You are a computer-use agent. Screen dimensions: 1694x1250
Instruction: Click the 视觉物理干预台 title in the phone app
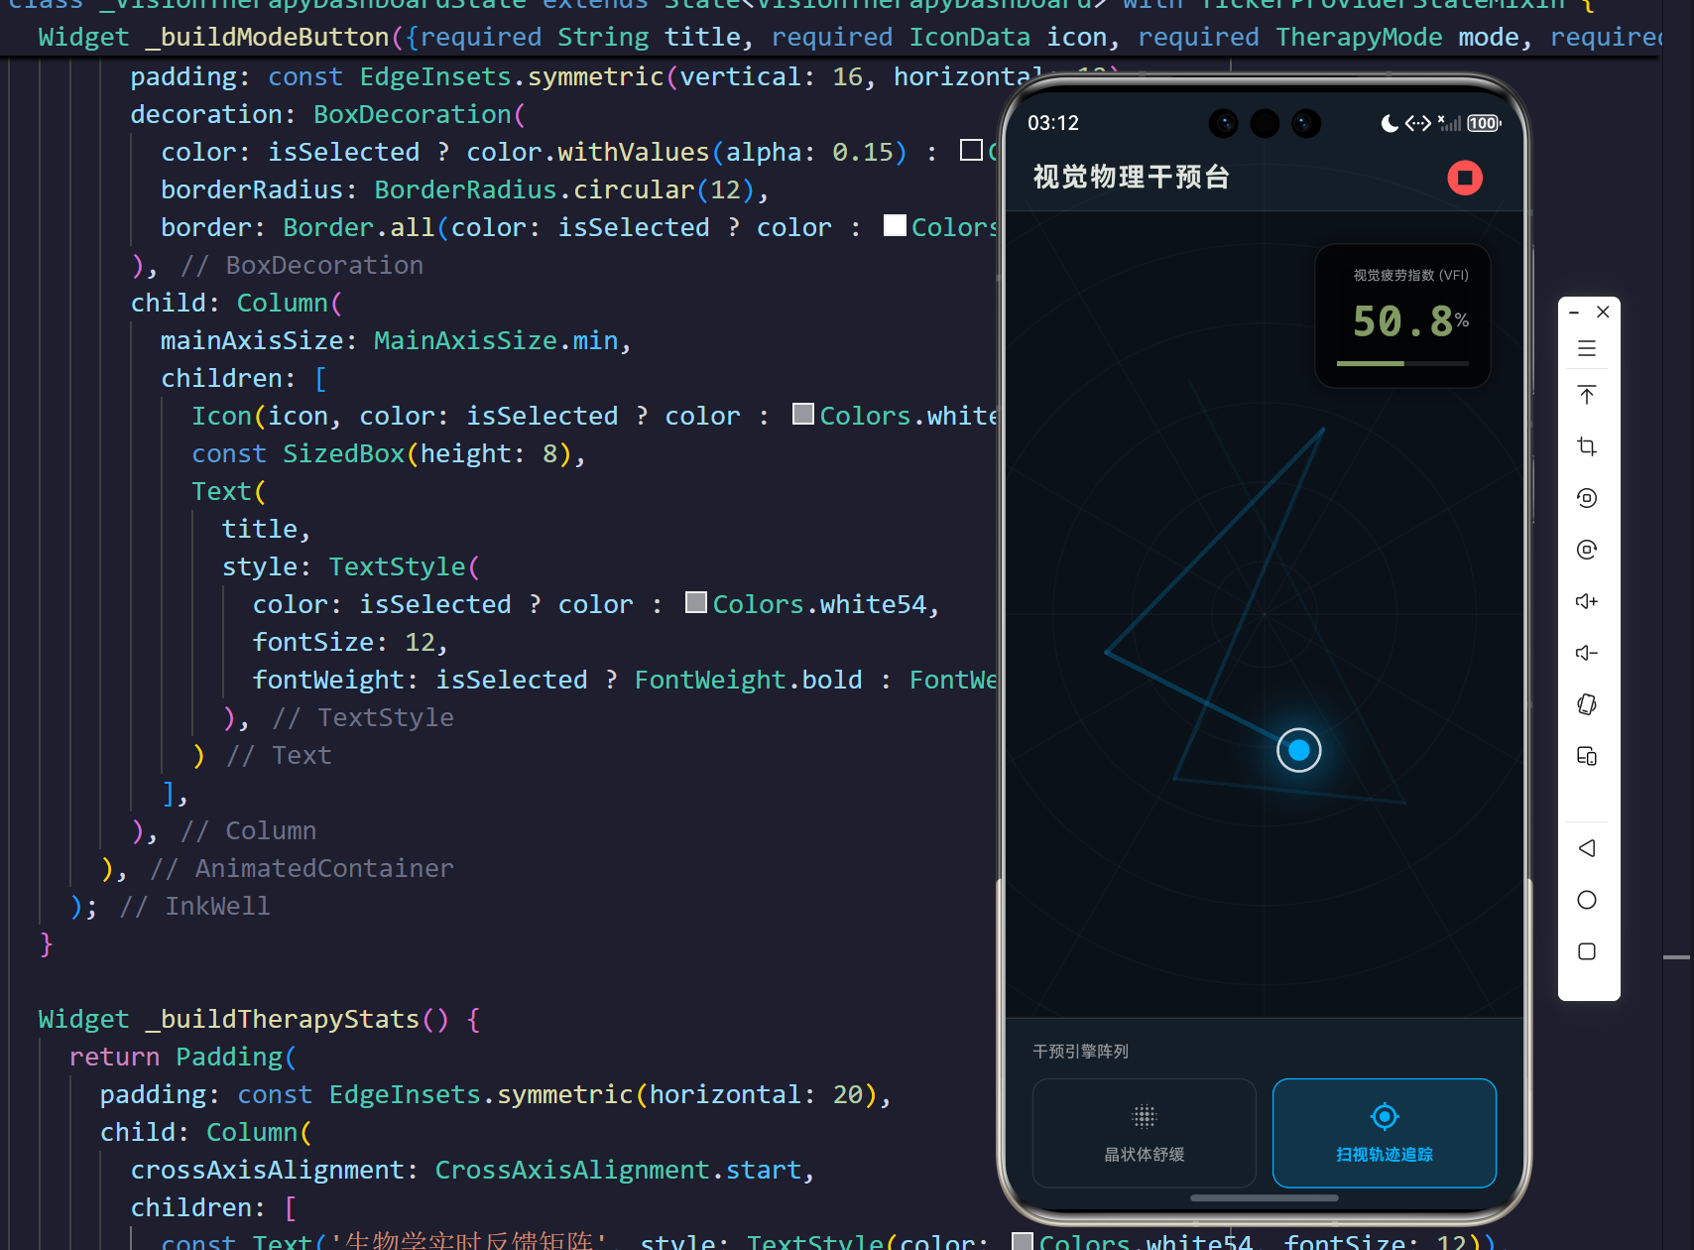[x=1132, y=178]
